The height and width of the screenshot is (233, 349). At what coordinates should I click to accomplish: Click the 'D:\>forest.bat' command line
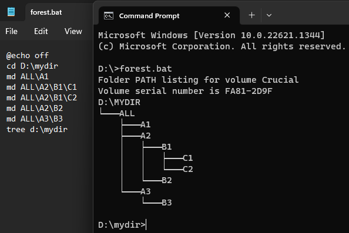click(135, 69)
